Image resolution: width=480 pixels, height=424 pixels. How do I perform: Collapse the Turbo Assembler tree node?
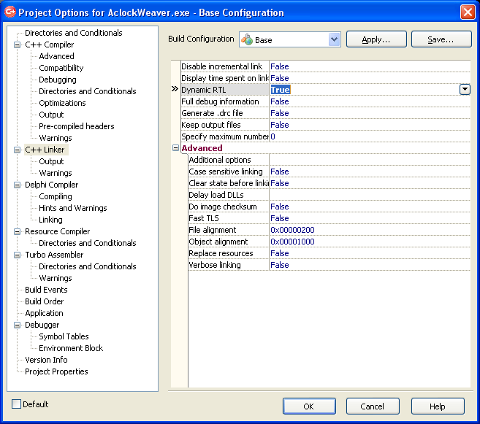pyautogui.click(x=17, y=255)
